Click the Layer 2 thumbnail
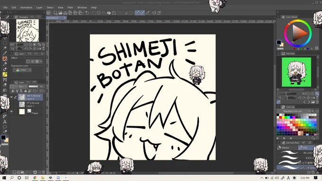Image resolution: width=322 pixels, height=181 pixels. tap(22, 97)
